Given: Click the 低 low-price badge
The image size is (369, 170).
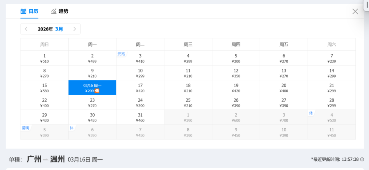Looking at the screenshot, I should click(x=97, y=91).
